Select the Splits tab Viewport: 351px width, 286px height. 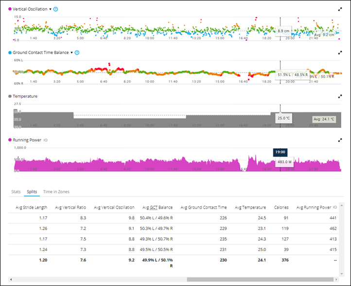coord(32,192)
